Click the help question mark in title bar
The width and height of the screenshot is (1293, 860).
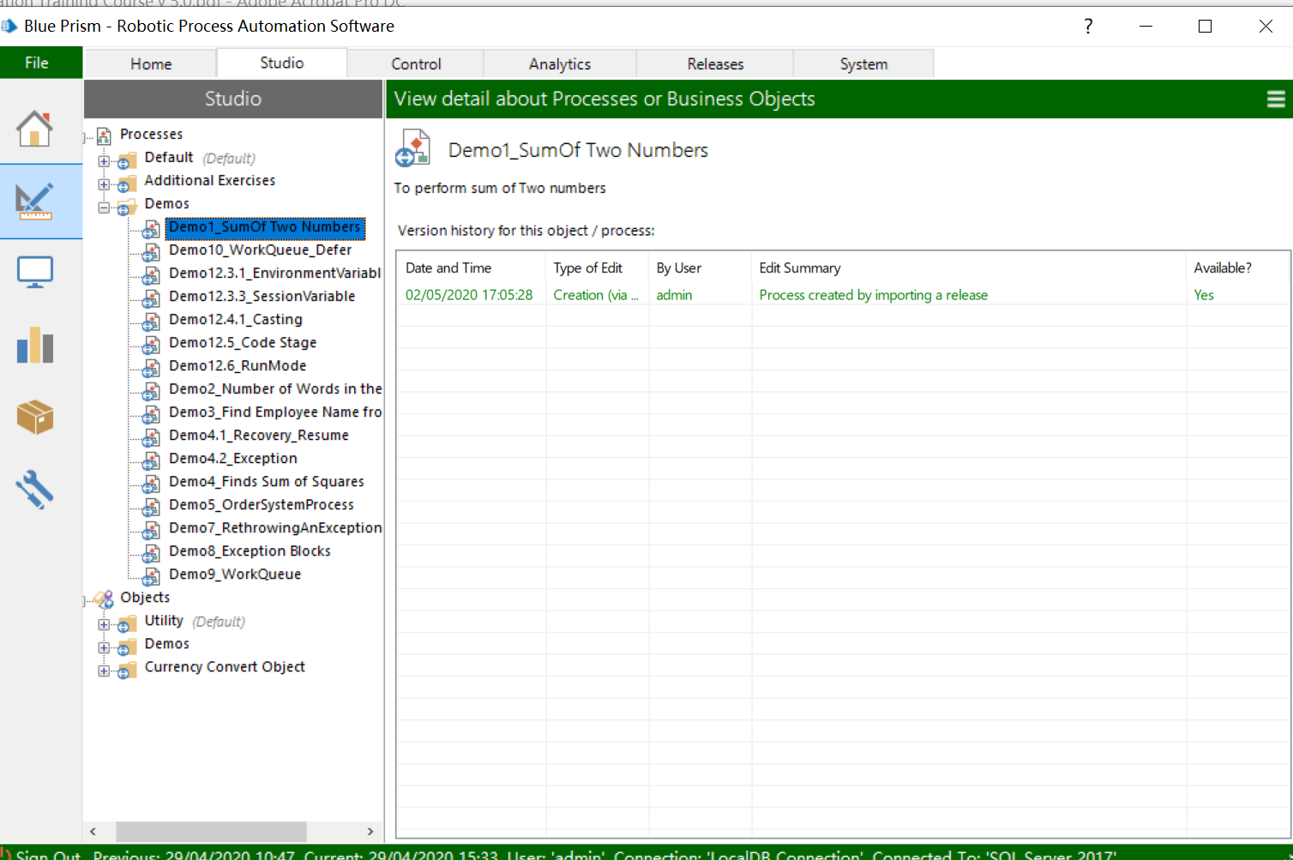pos(1088,26)
